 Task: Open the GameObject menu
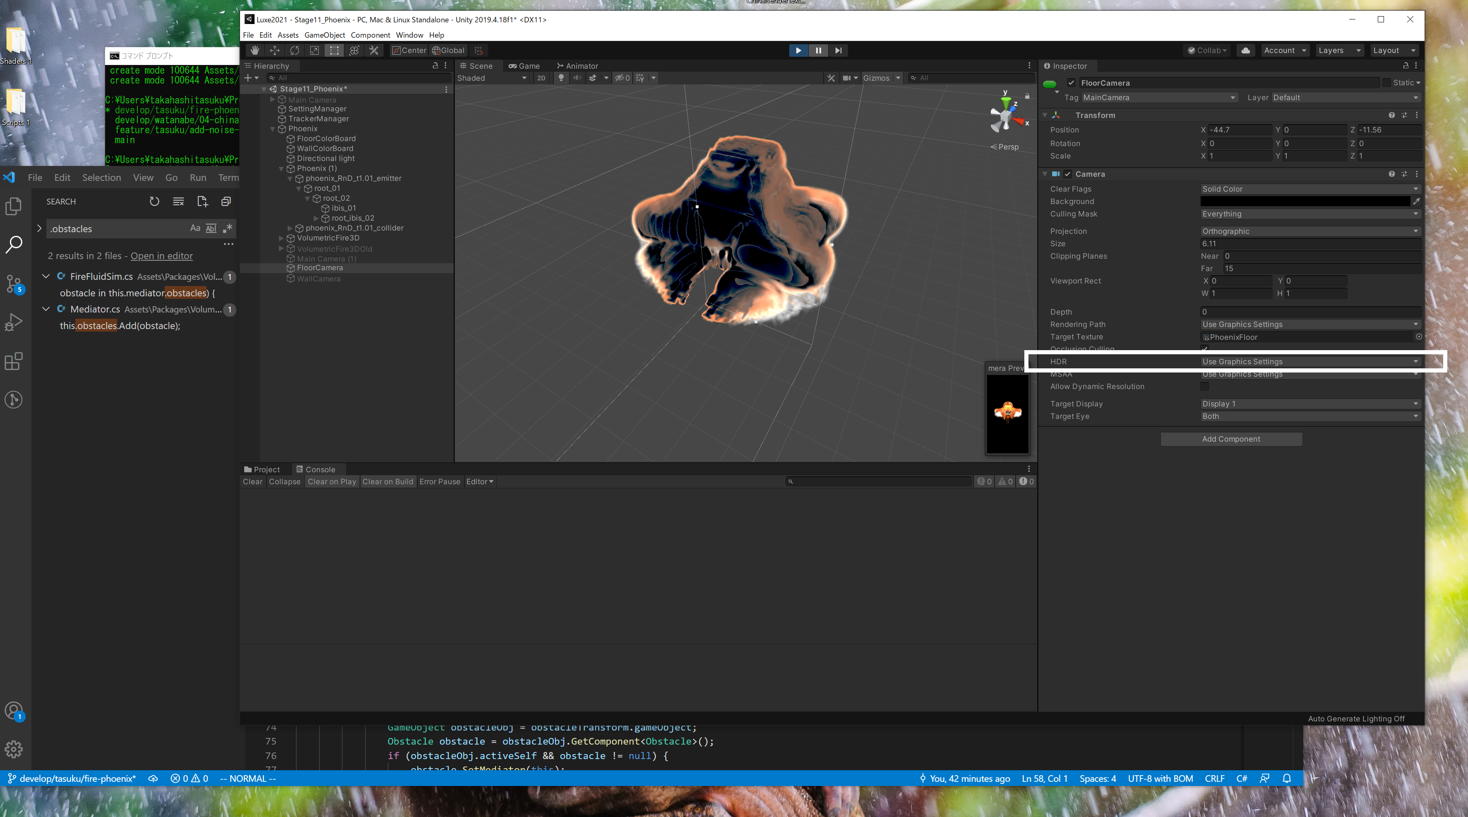[324, 35]
